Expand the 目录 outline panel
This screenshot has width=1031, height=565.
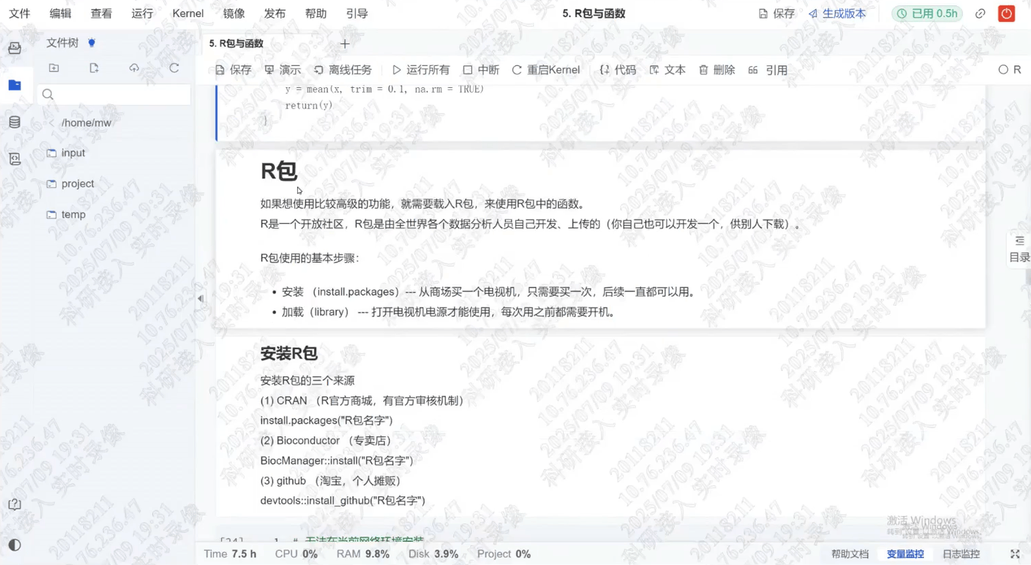tap(1019, 249)
